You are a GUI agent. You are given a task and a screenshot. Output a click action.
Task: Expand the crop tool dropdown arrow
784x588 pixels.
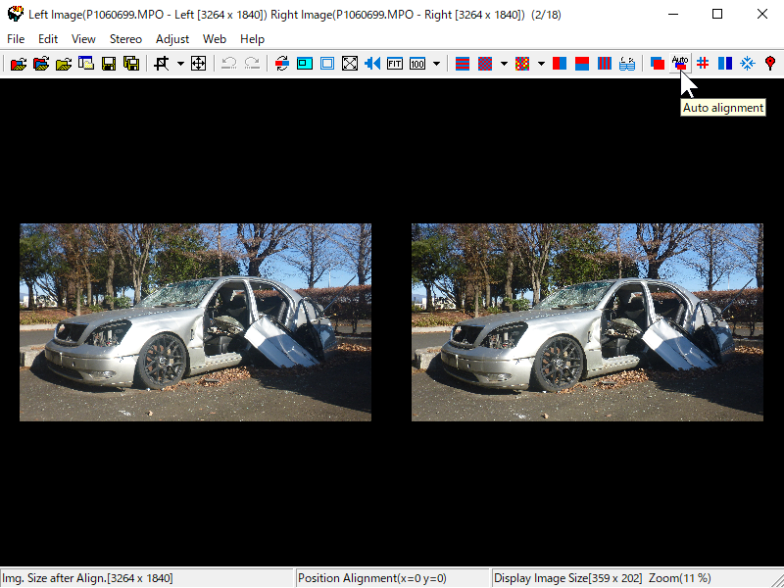[180, 64]
